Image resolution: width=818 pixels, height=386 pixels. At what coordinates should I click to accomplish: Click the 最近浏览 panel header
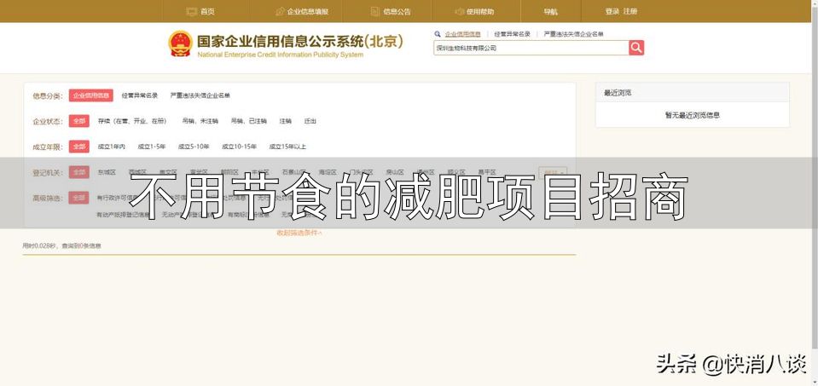click(693, 93)
